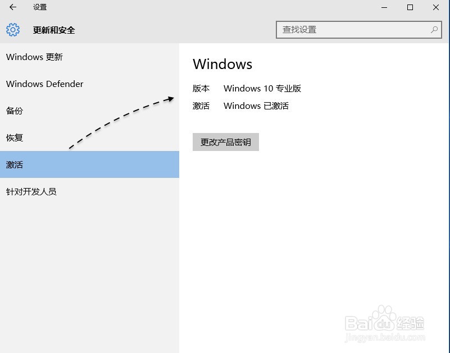Click the 更新和安全 header title
The height and width of the screenshot is (353, 450).
click(x=54, y=30)
